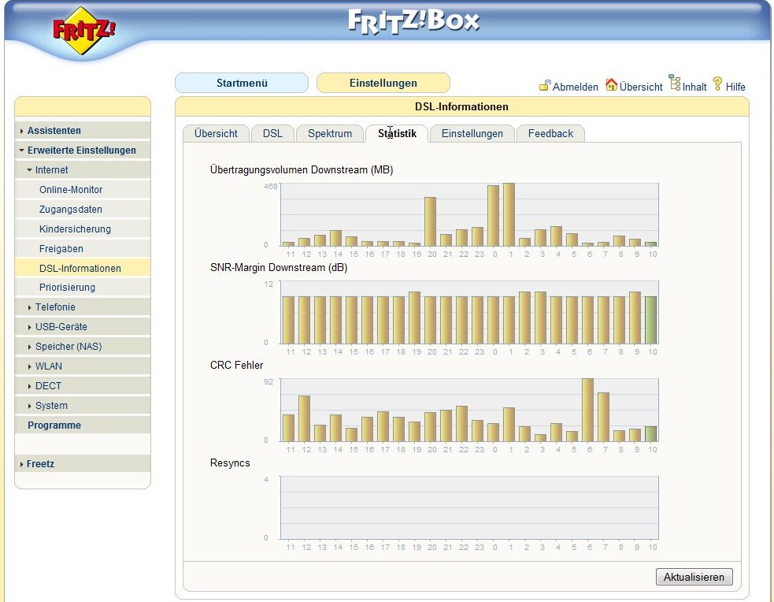
Task: Click the green CRC Fehler bar at hour 10
Action: [x=650, y=434]
